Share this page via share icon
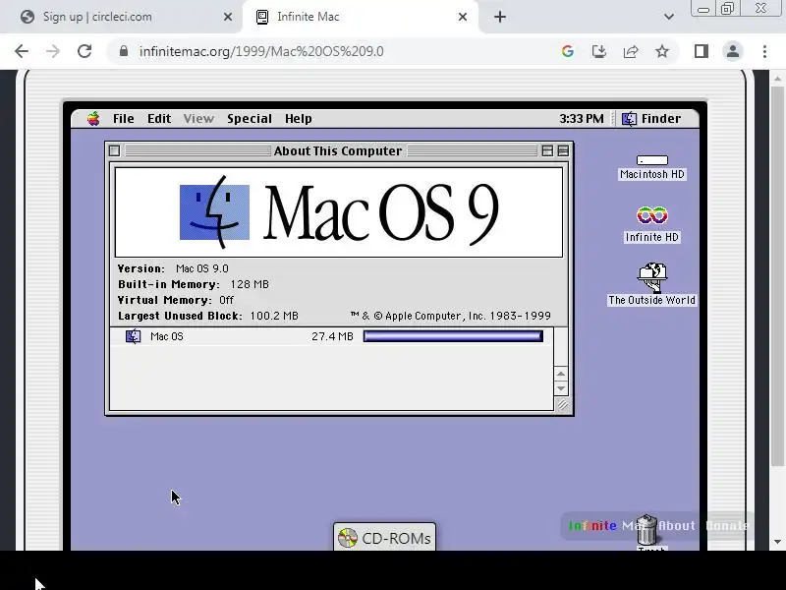The width and height of the screenshot is (786, 590). 631,51
